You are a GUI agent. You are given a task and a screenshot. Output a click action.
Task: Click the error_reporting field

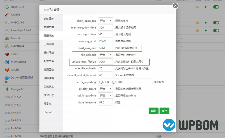125,82
